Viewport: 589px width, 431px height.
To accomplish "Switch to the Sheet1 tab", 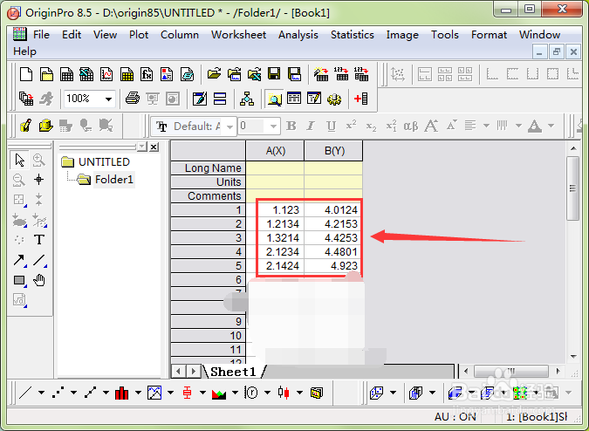I will (x=233, y=372).
